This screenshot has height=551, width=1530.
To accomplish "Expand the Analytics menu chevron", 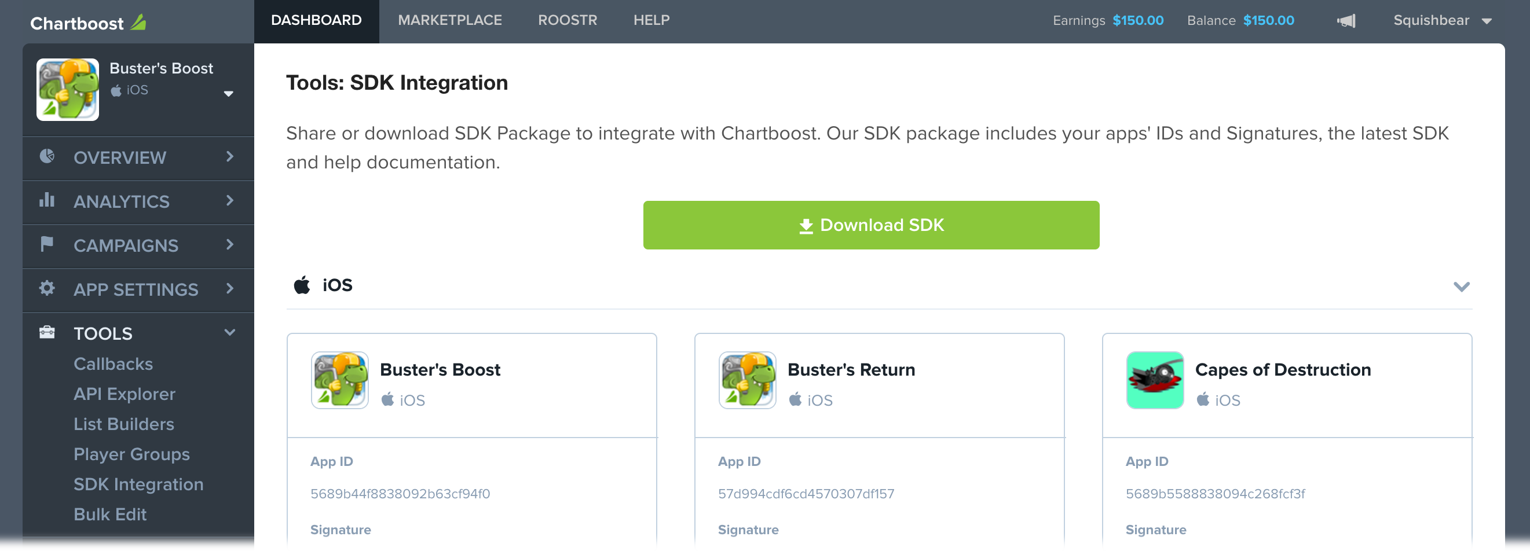I will pyautogui.click(x=230, y=201).
